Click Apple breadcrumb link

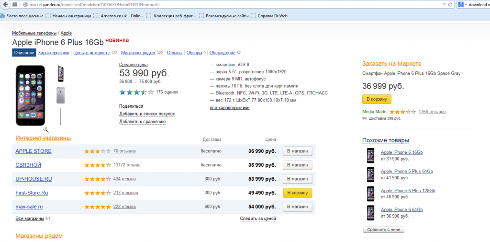coord(66,33)
